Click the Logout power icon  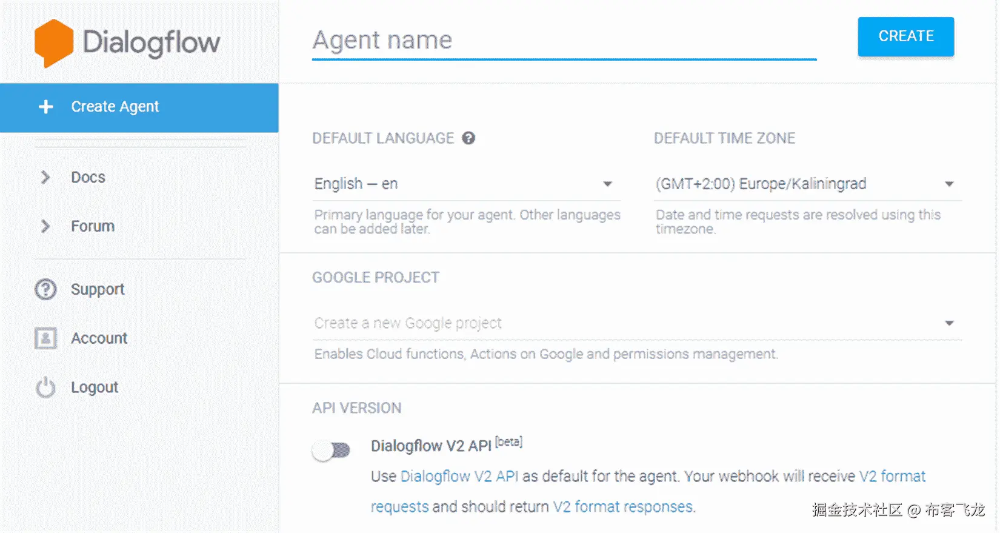point(45,387)
